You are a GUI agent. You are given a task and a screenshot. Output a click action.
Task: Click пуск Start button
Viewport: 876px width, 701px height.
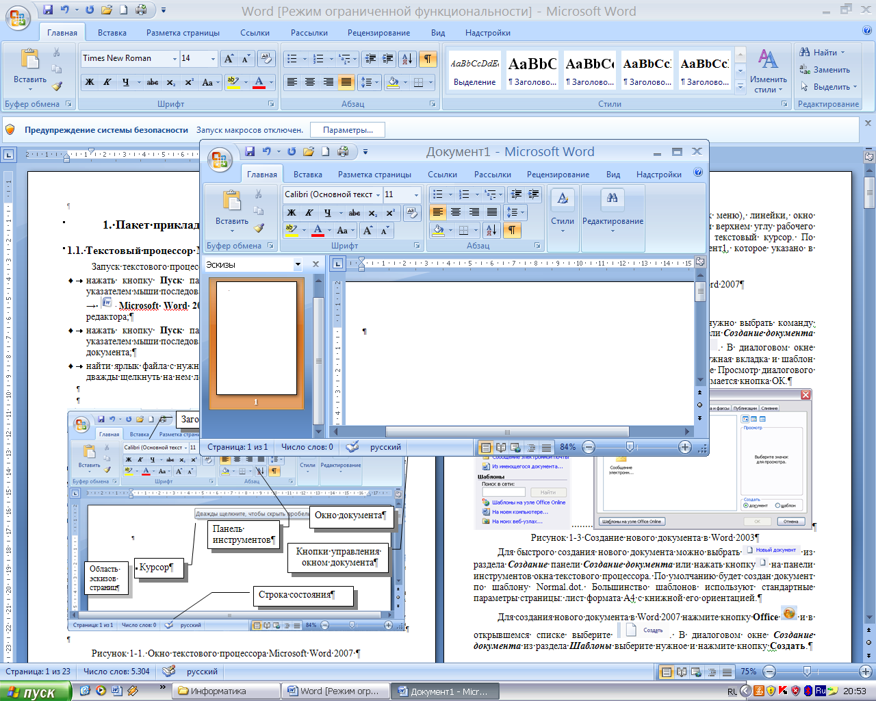[x=36, y=691]
